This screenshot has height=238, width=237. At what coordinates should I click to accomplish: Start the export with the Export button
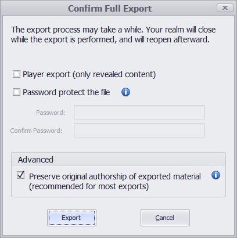tap(71, 218)
